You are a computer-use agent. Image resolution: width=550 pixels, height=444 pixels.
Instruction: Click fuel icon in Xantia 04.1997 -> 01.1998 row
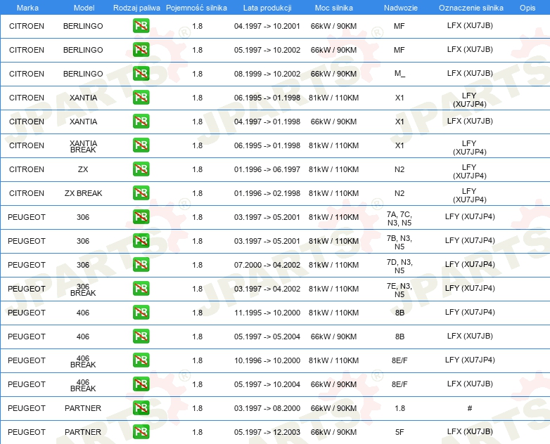pos(141,121)
